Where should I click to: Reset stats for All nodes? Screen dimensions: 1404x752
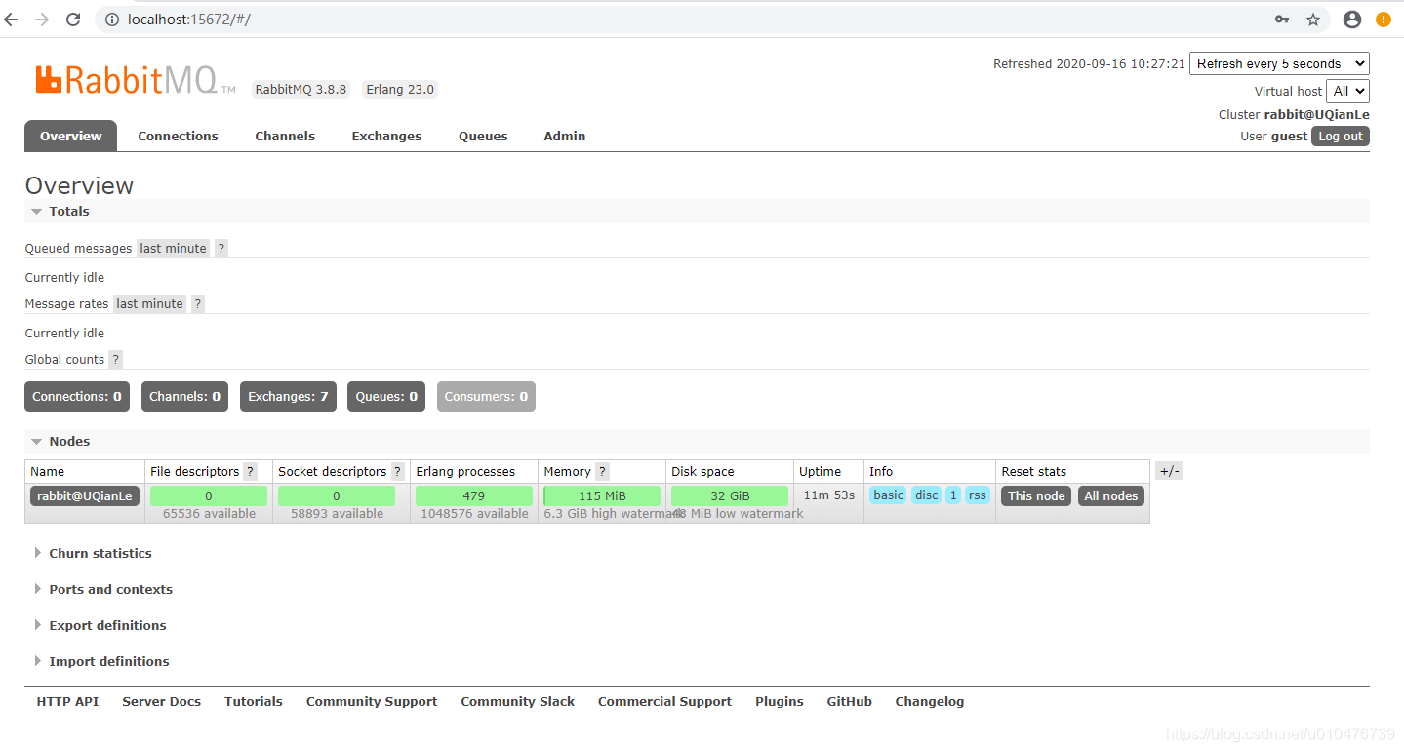(x=1111, y=496)
